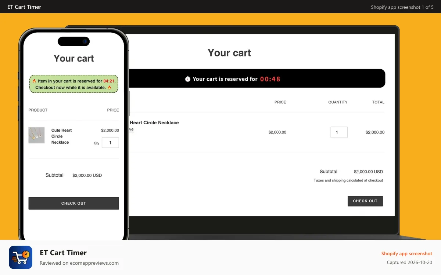Click the 'Subtotal' label on the phone
Viewport: 441px width, 275px height.
(x=54, y=175)
